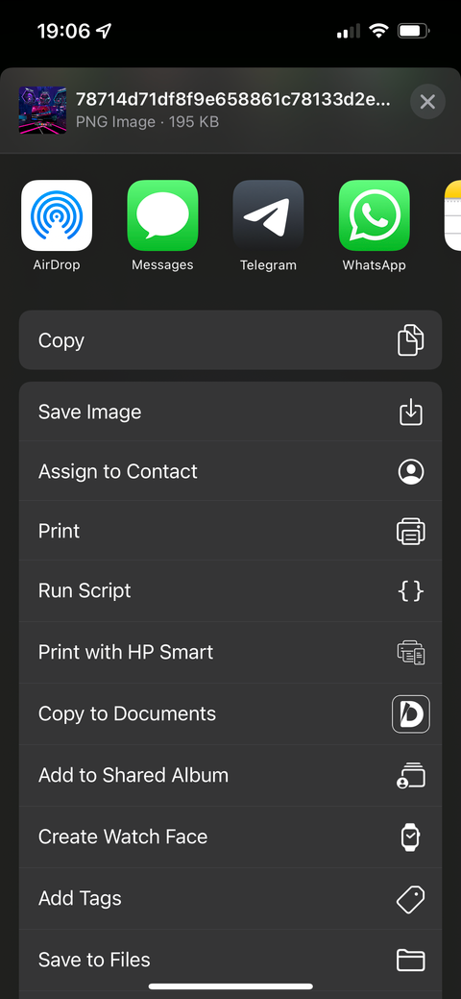
Task: Tap the cellular signal bars icon
Action: point(349,31)
